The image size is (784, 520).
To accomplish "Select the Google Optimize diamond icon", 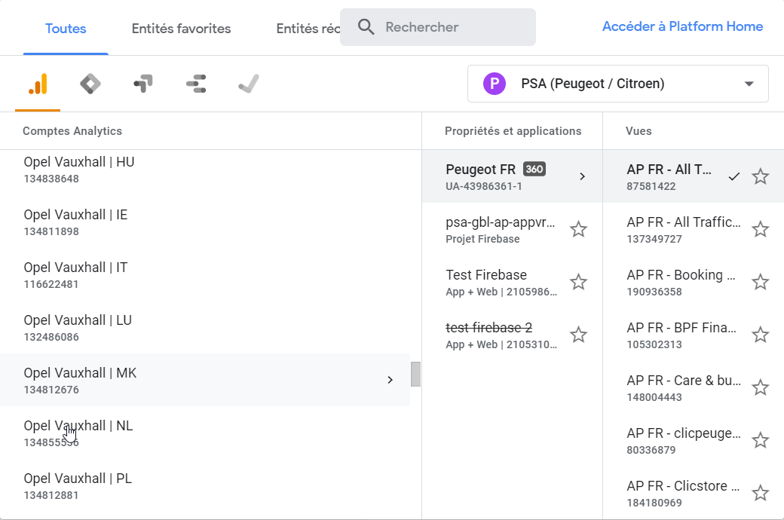I will [90, 84].
